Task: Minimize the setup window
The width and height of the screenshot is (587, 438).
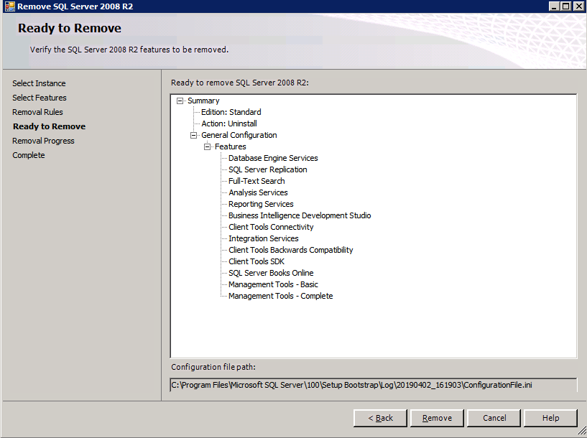Action: 555,6
